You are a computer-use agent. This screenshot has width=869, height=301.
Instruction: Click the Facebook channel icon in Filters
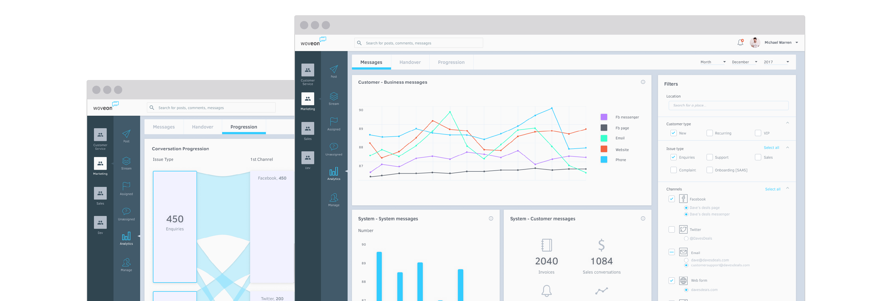click(x=683, y=199)
